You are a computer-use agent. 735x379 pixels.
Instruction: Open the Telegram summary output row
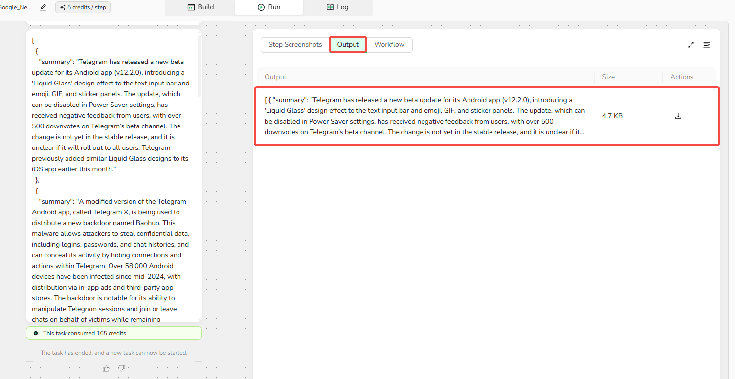tap(424, 116)
